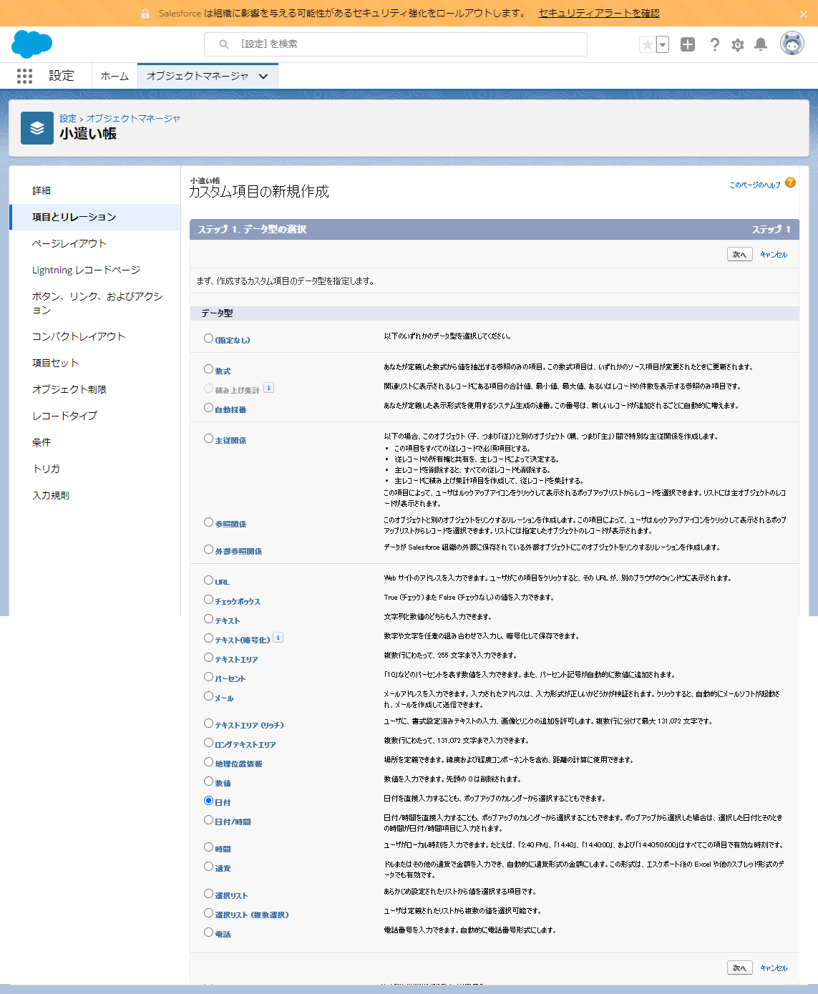Click the Salesforce cloud logo

click(31, 44)
